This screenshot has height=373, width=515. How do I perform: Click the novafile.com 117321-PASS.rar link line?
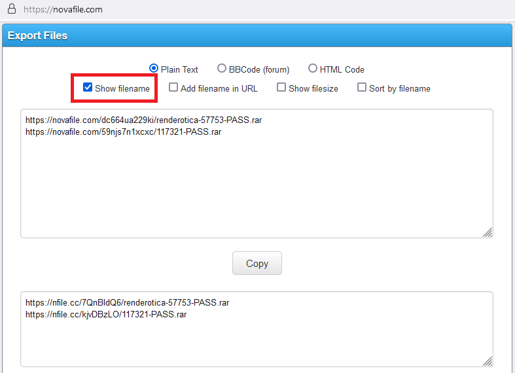pyautogui.click(x=123, y=132)
